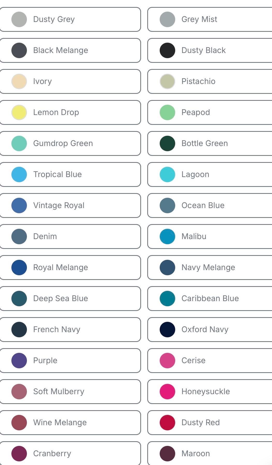Screen dimensions: 272x465
Task: Select the Ivory color swatch
Action: pos(19,81)
